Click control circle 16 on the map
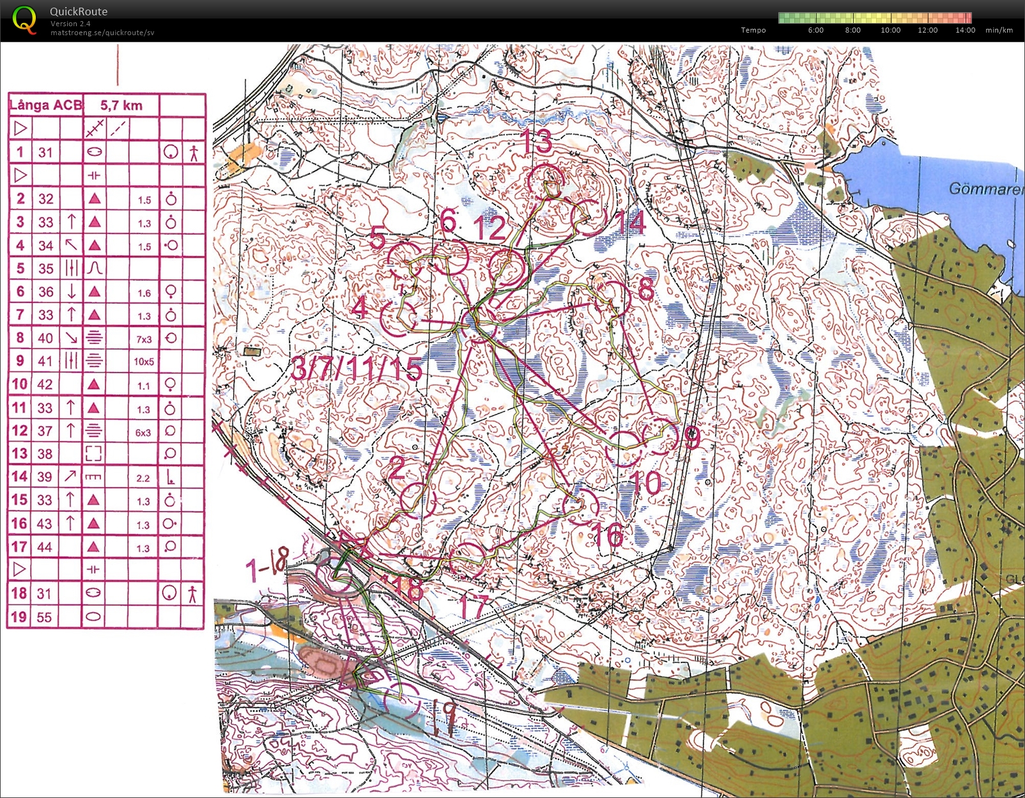This screenshot has width=1025, height=798. click(581, 507)
